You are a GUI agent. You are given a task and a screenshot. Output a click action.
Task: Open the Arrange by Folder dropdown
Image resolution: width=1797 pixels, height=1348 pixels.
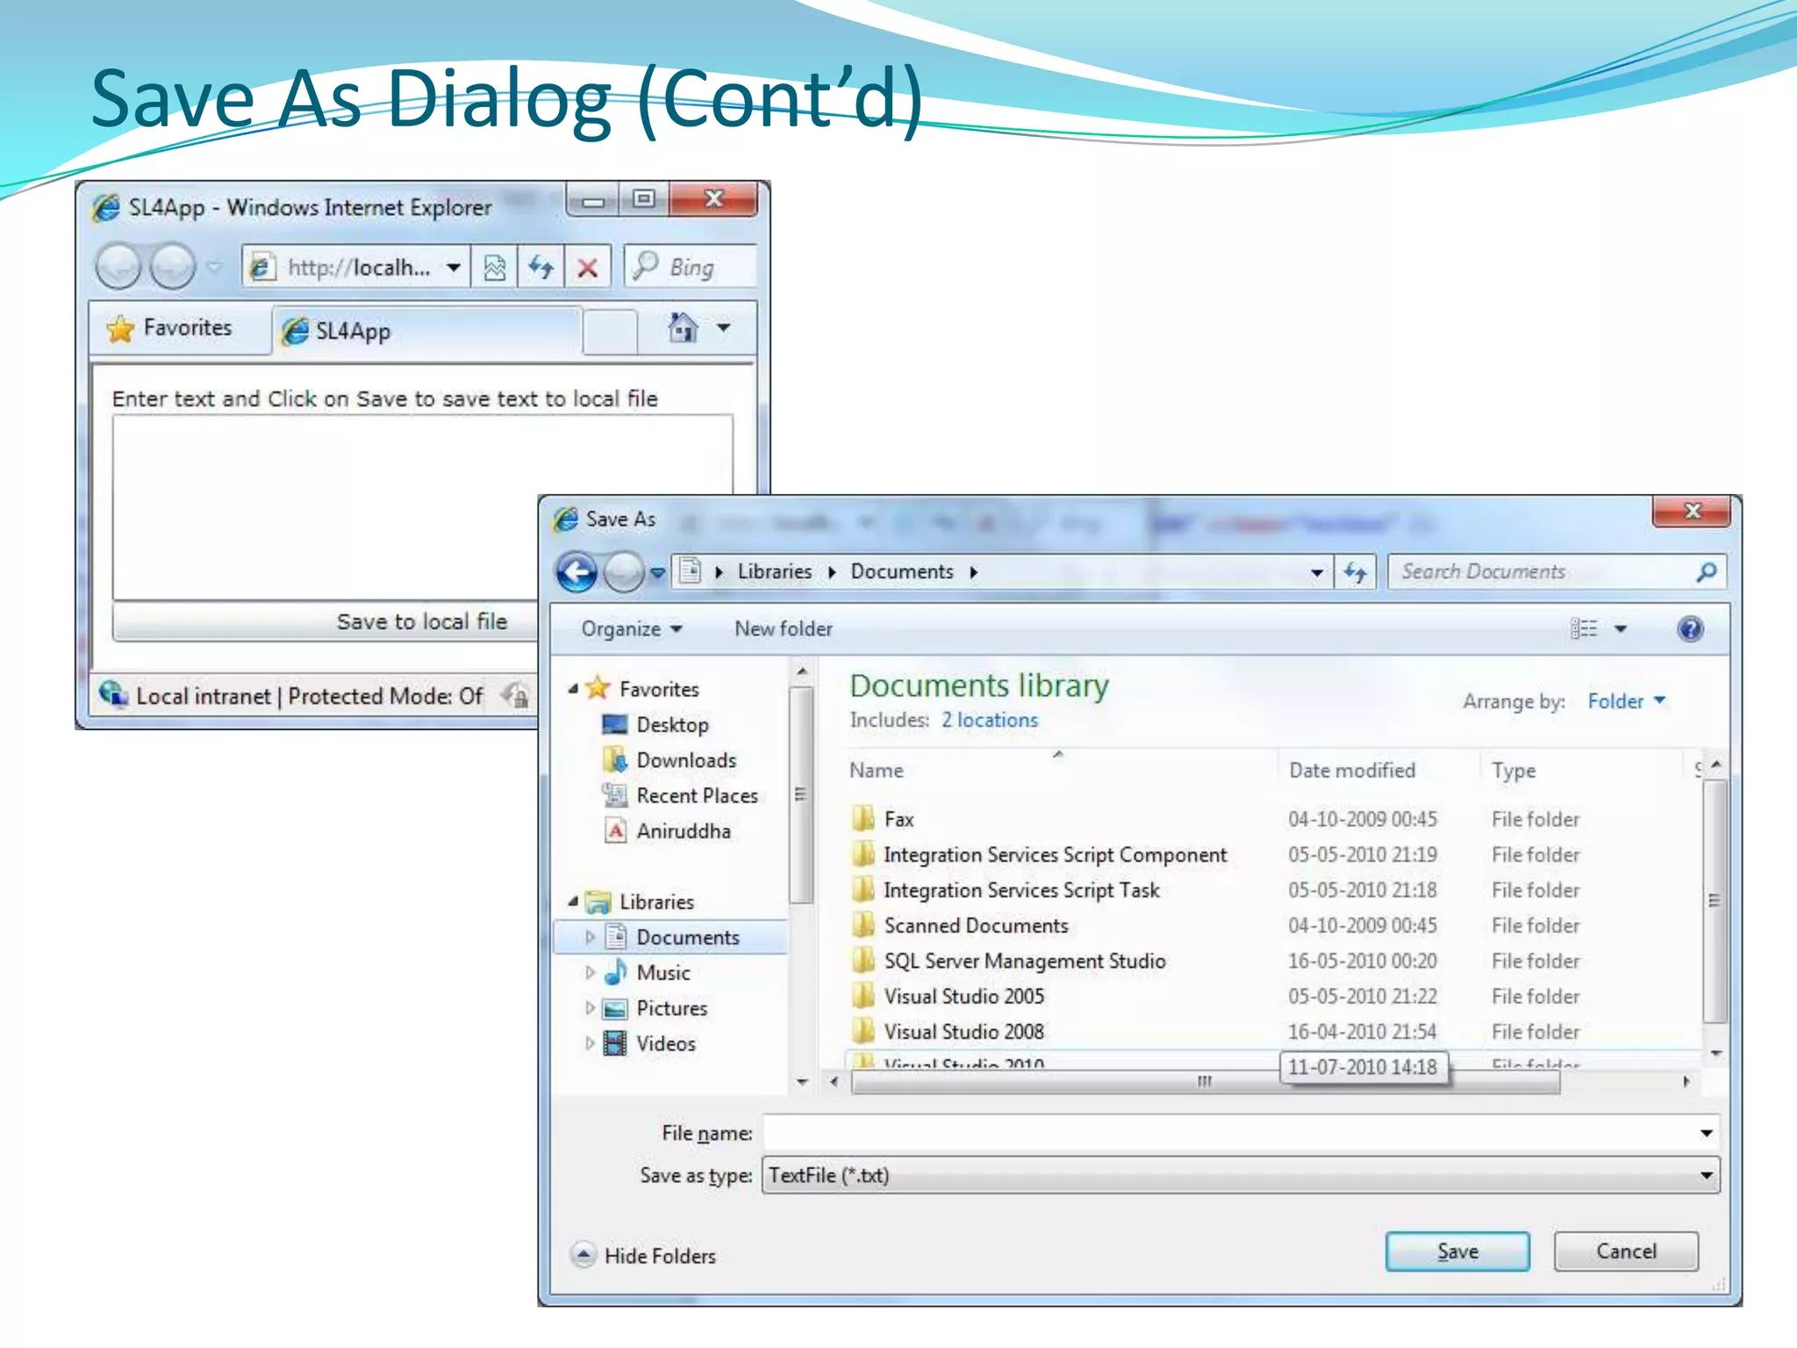click(1627, 701)
